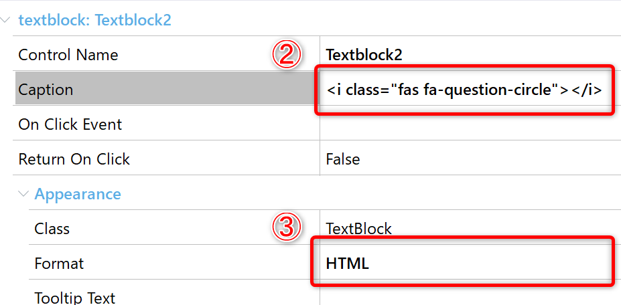The image size is (621, 305).
Task: Select the Format property label
Action: tap(59, 264)
